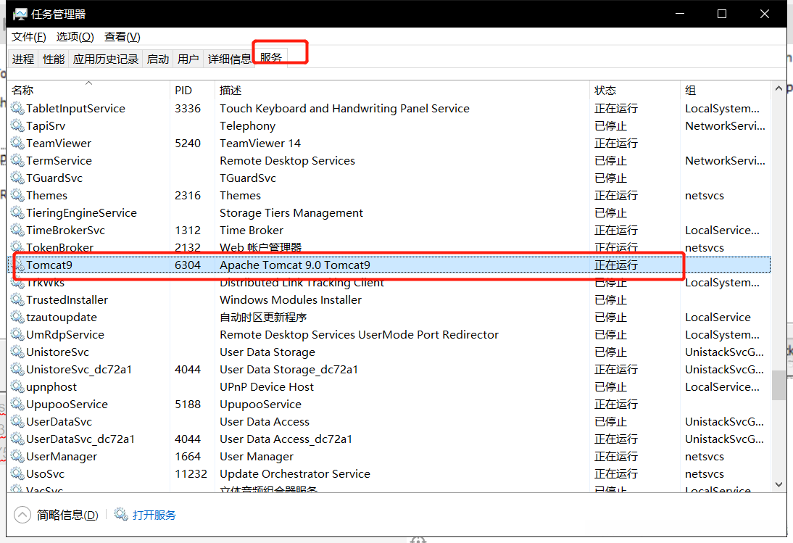Click the gear icon beside Tomcat9
The height and width of the screenshot is (543, 793).
(20, 265)
